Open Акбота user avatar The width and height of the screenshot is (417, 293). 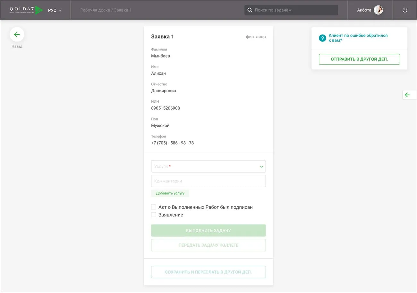pyautogui.click(x=379, y=10)
